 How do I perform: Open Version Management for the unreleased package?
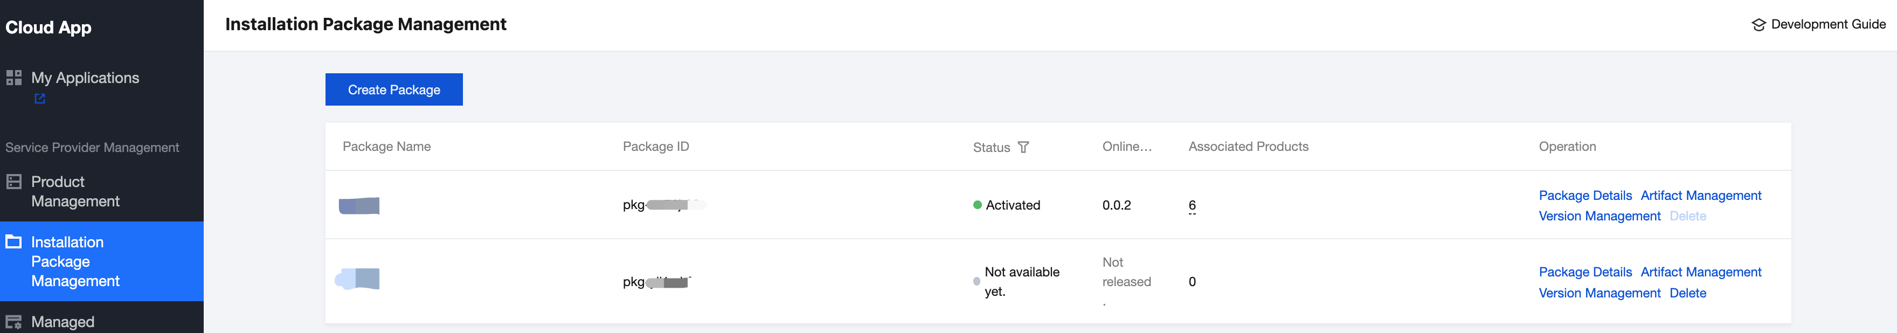pyautogui.click(x=1600, y=293)
